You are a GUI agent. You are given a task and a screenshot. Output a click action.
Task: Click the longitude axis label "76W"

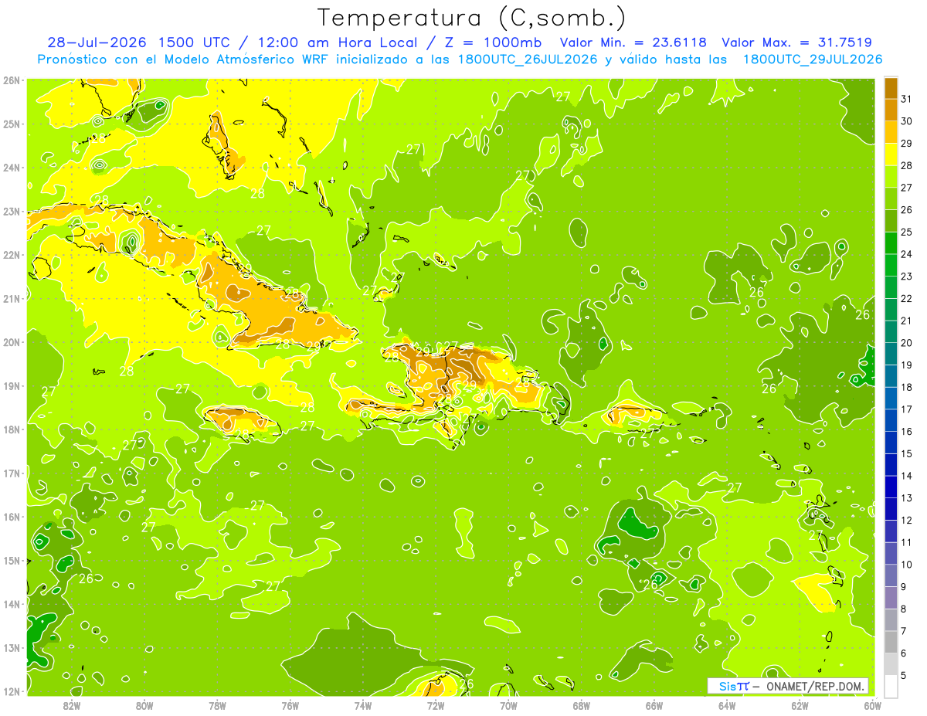[290, 705]
